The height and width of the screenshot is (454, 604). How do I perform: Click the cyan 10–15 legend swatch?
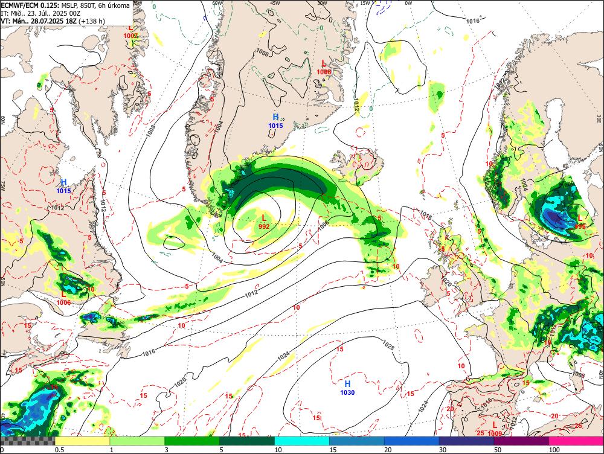coord(302,441)
